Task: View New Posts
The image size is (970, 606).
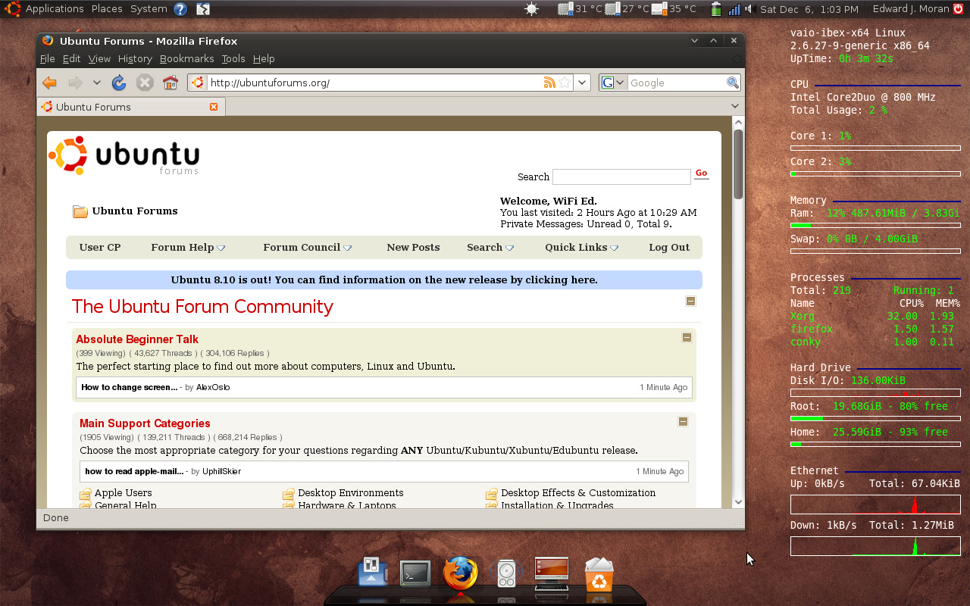Action: tap(413, 248)
